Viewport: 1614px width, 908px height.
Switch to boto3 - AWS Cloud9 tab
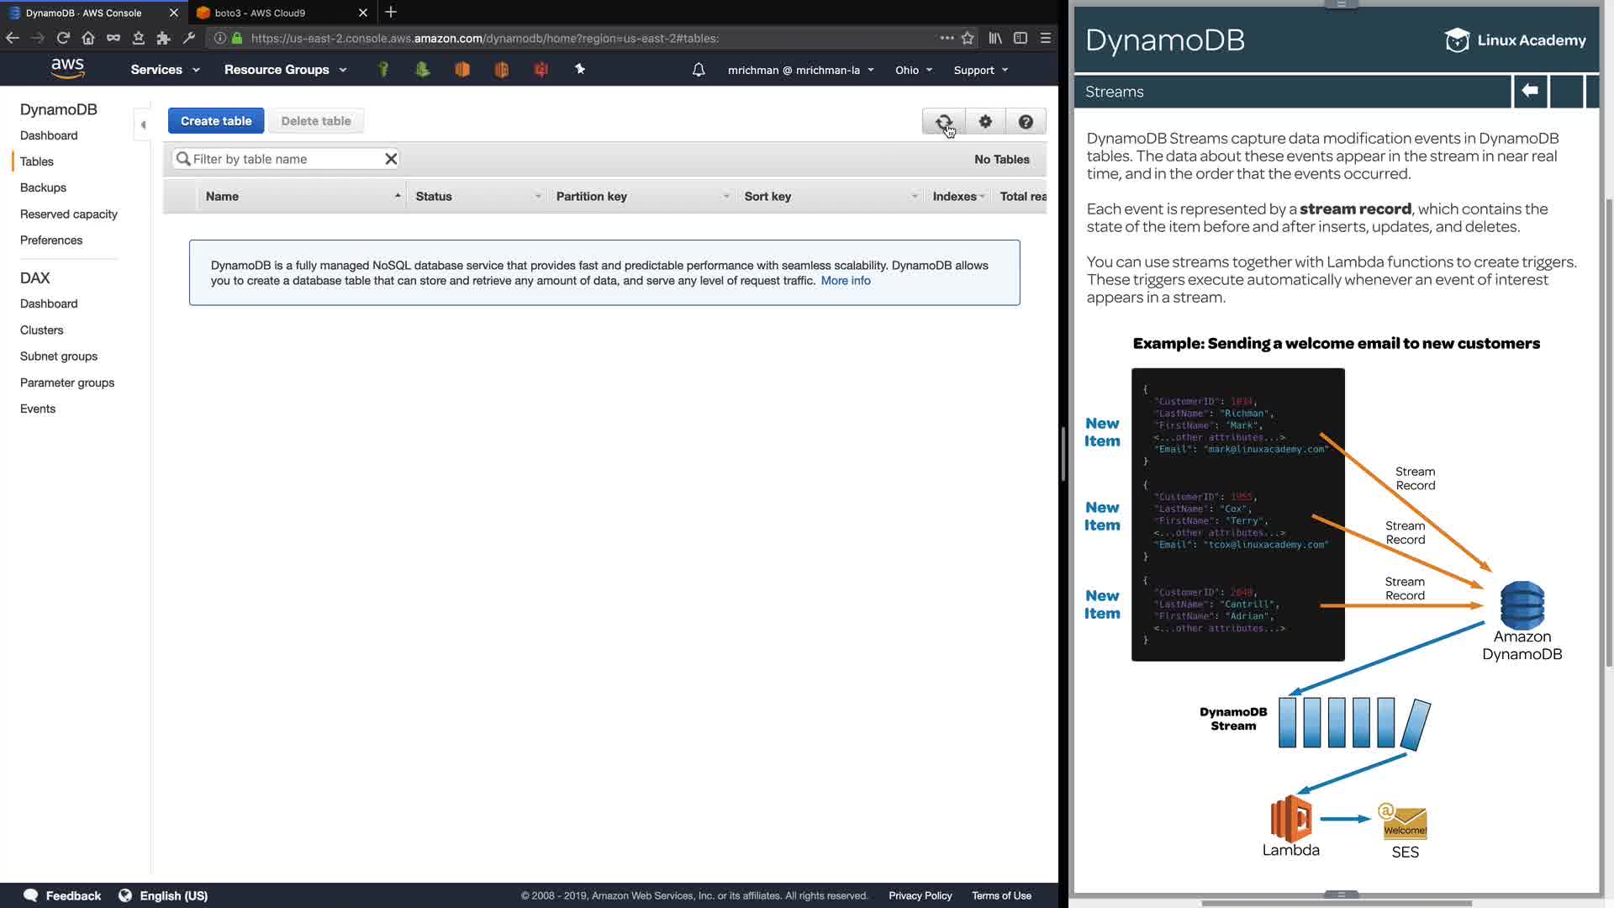[261, 13]
